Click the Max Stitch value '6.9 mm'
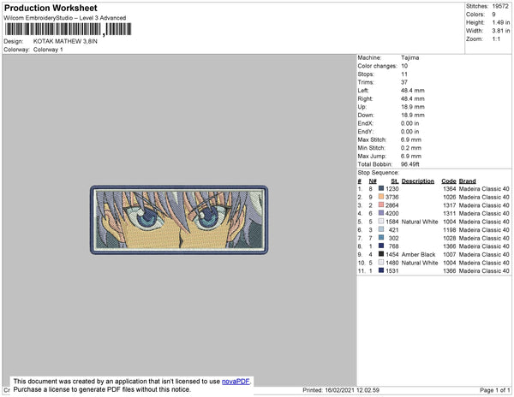Viewport: 514px width, 397px height. pos(410,139)
